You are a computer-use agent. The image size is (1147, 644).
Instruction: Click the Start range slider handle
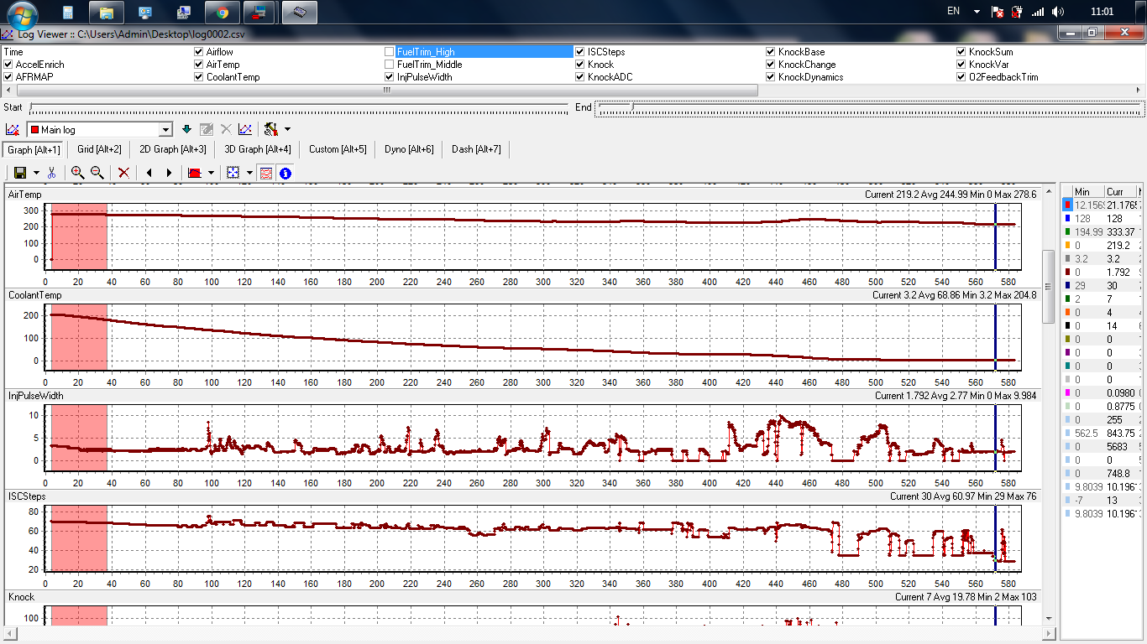(x=31, y=107)
